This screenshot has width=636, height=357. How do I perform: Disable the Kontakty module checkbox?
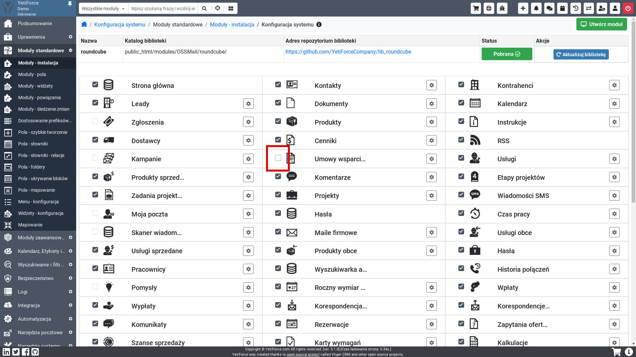tap(278, 85)
